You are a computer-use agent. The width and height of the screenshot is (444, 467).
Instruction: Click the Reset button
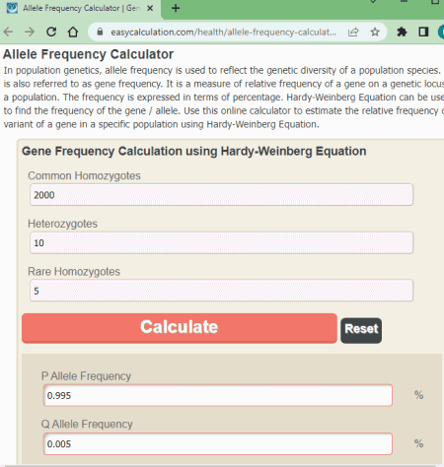coord(361,330)
